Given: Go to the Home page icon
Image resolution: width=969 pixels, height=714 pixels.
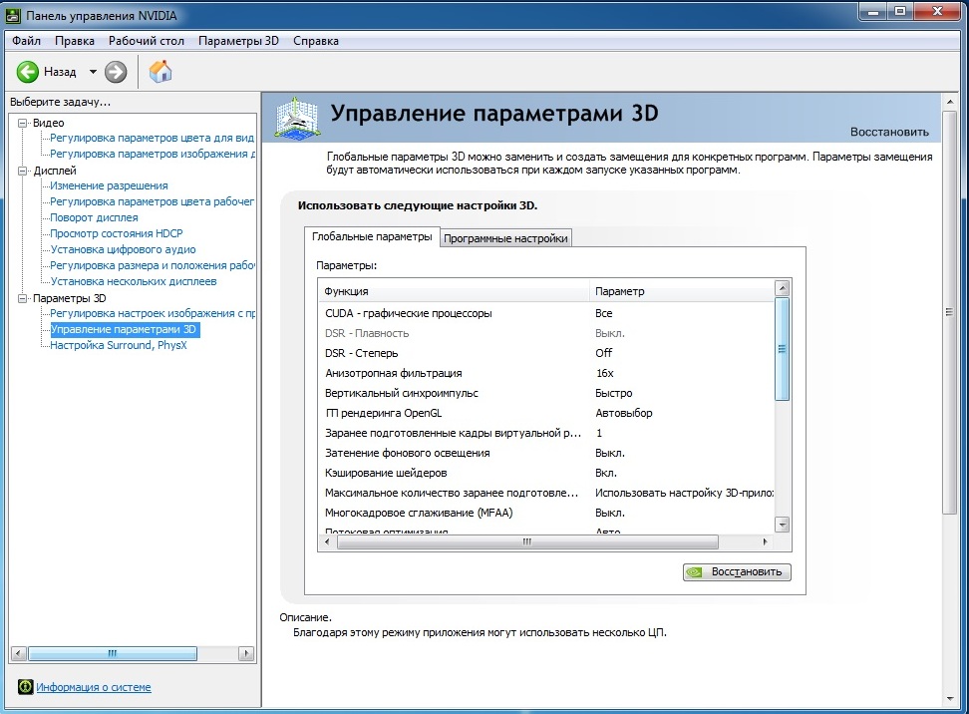Looking at the screenshot, I should (161, 72).
